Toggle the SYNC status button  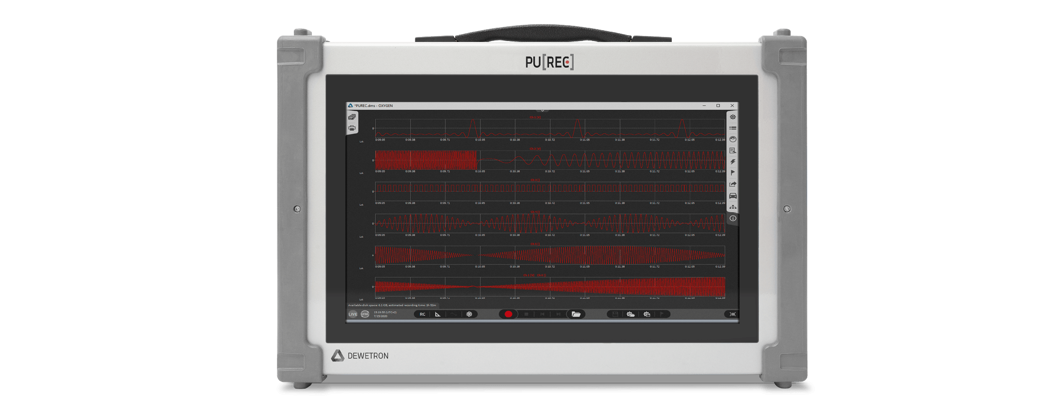[365, 315]
